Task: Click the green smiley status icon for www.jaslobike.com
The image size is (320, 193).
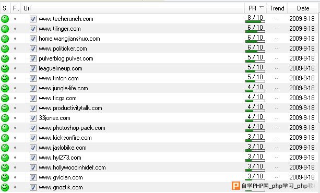Action: (x=5, y=148)
